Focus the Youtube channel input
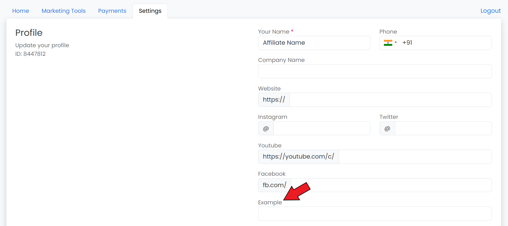This screenshot has width=508, height=226. [415, 157]
